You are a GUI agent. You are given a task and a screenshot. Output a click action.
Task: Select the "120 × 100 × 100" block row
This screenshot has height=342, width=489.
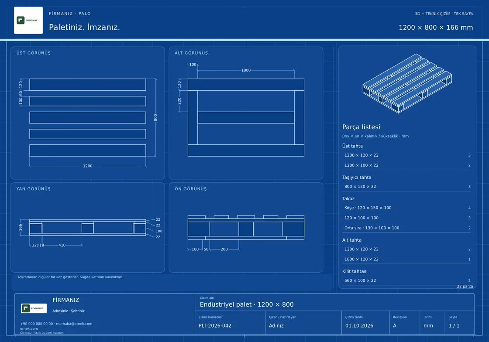pyautogui.click(x=406, y=218)
